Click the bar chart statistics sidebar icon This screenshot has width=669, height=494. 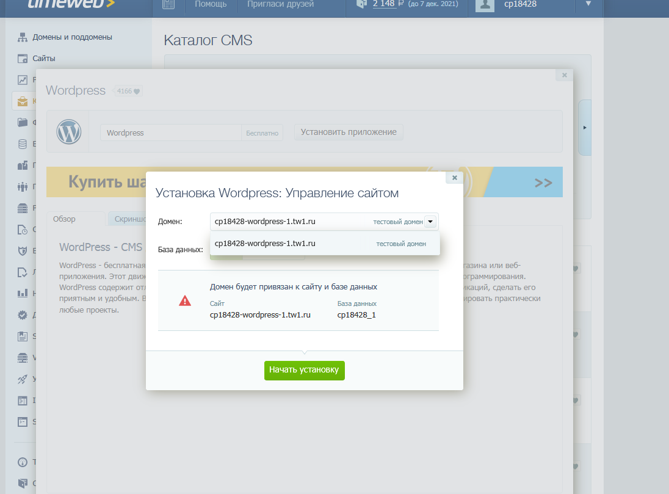[23, 293]
